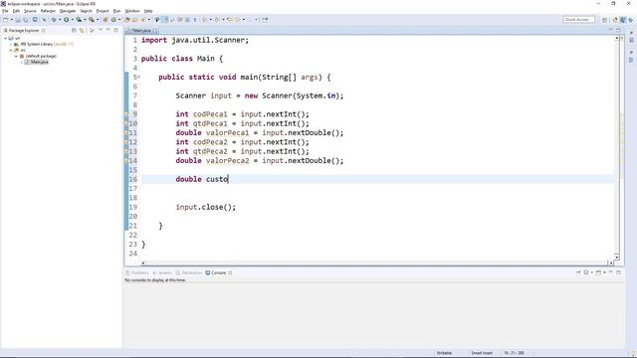Open the Run configurations dropdown arrow
Viewport: 637px width, 358px height.
[72, 20]
